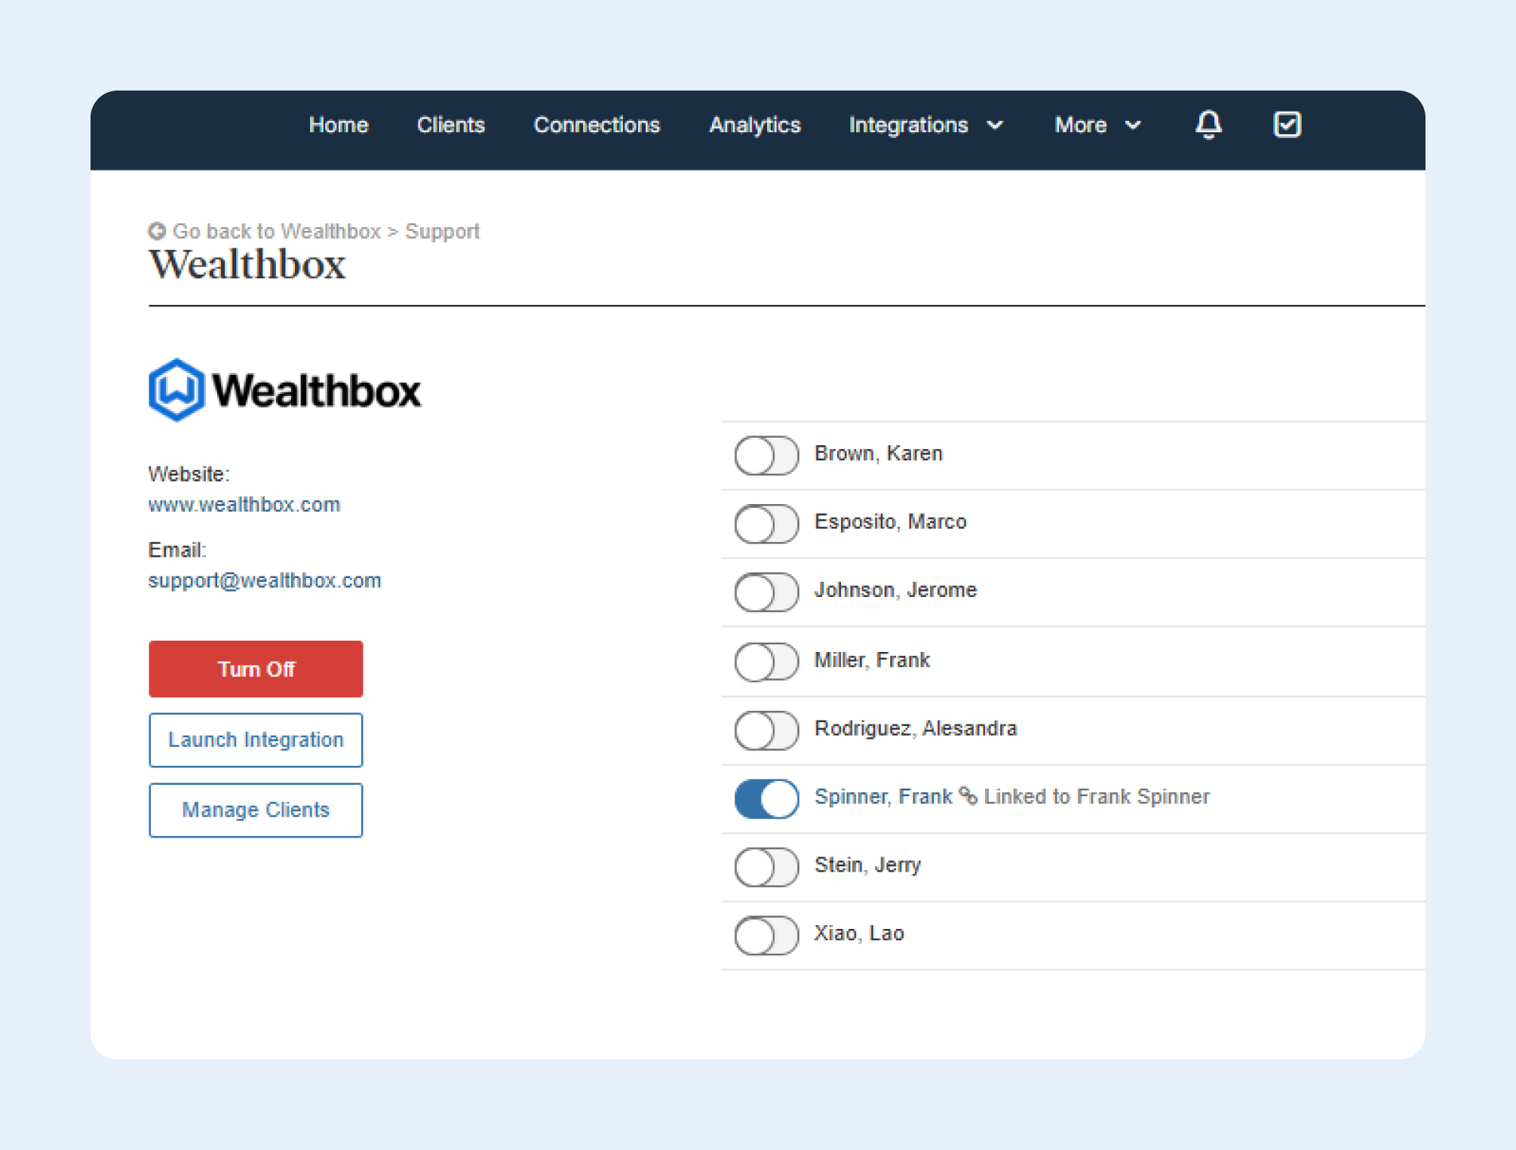Enable the Miller, Frank switch
Image resolution: width=1516 pixels, height=1150 pixels.
click(766, 661)
